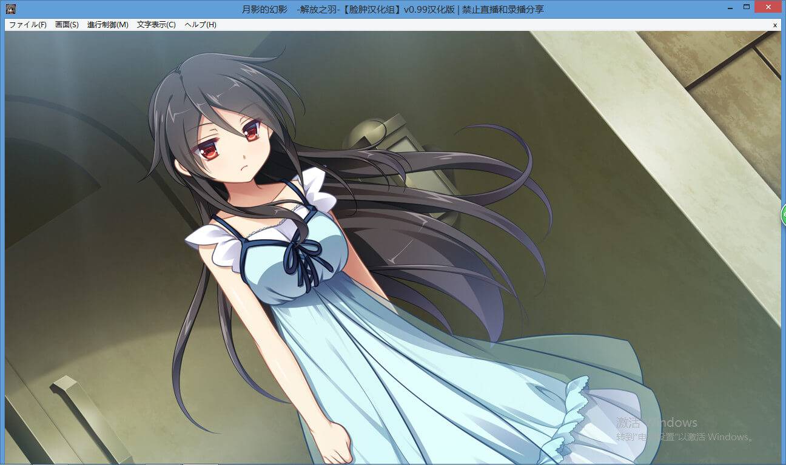Click the game's icon in the title bar
The width and height of the screenshot is (786, 465).
coord(10,9)
